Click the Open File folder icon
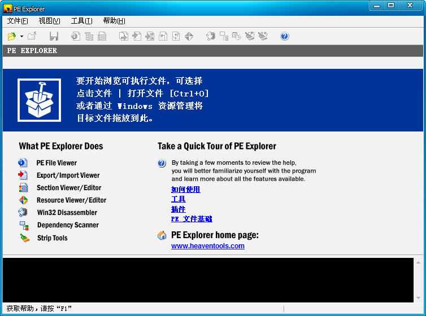426x316 pixels. (x=11, y=36)
